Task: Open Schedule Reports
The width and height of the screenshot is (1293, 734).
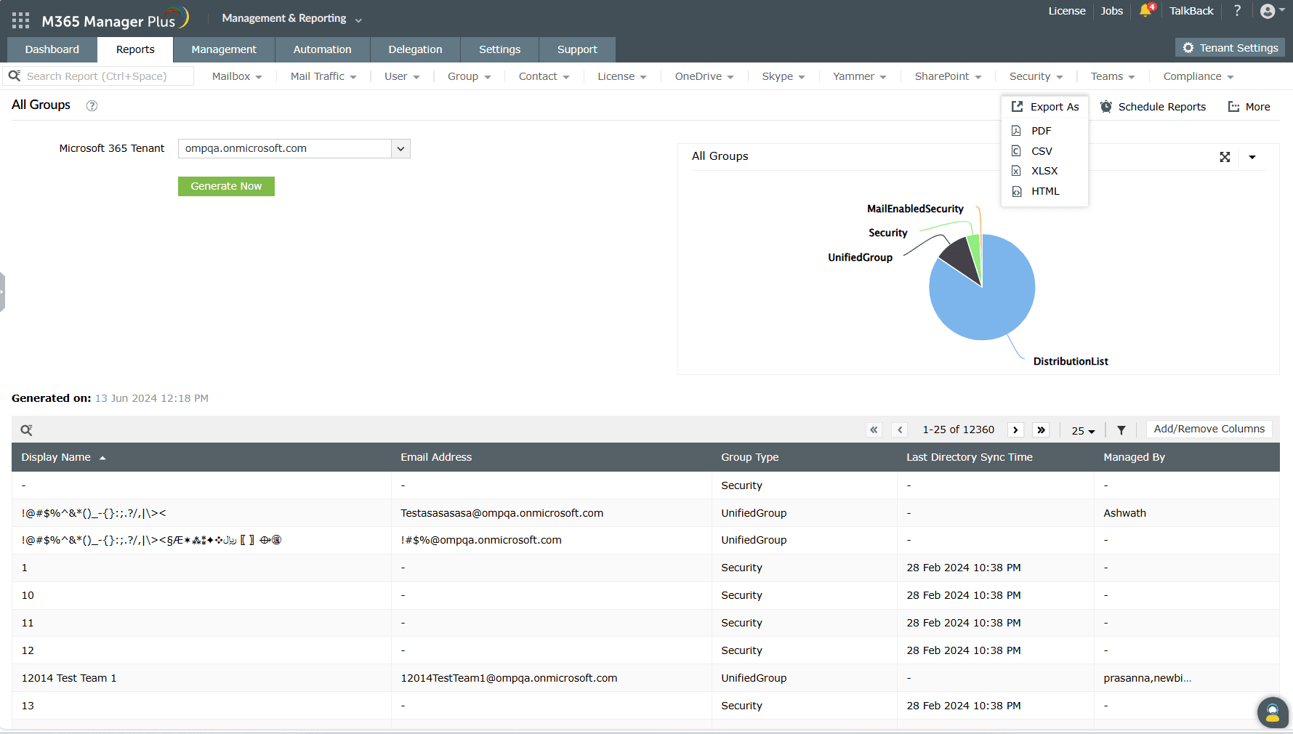Action: click(x=1153, y=107)
